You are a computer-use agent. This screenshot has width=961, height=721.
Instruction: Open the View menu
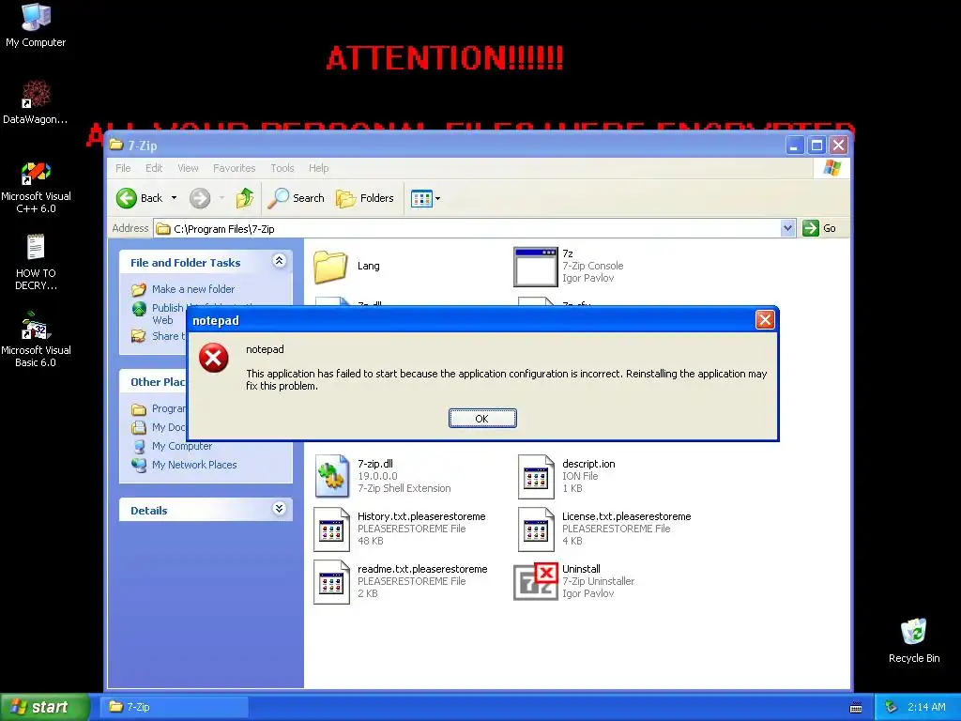188,168
